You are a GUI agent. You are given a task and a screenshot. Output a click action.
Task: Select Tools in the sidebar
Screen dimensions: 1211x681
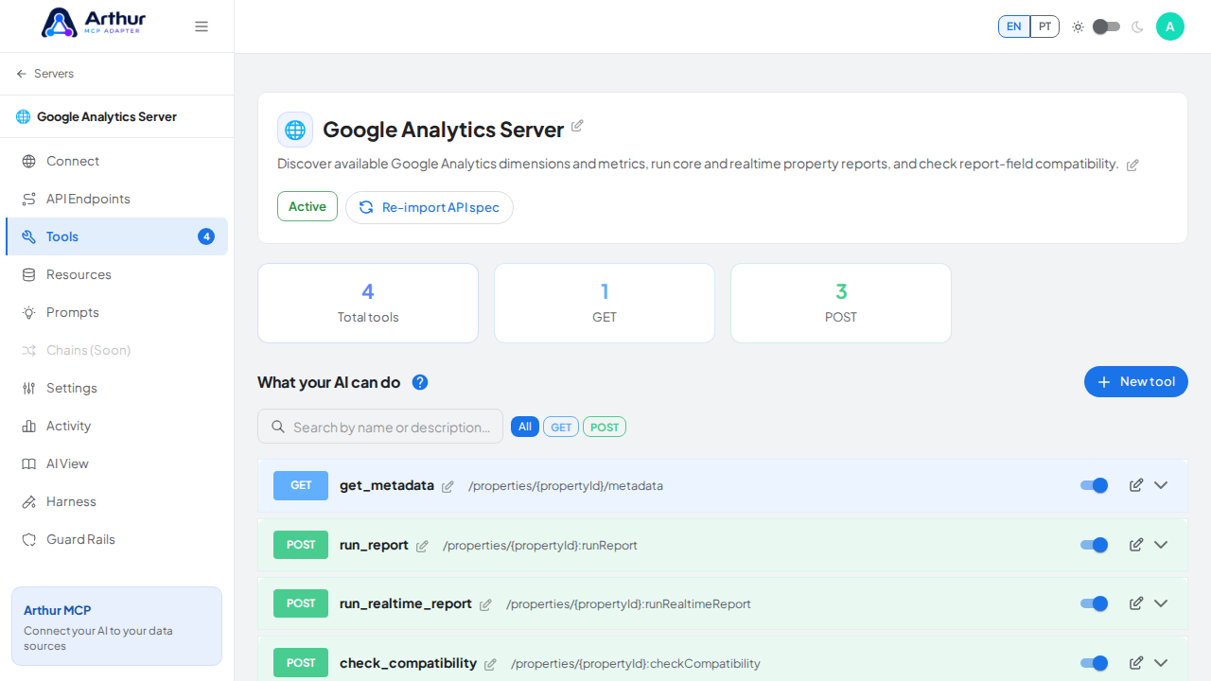pyautogui.click(x=116, y=236)
